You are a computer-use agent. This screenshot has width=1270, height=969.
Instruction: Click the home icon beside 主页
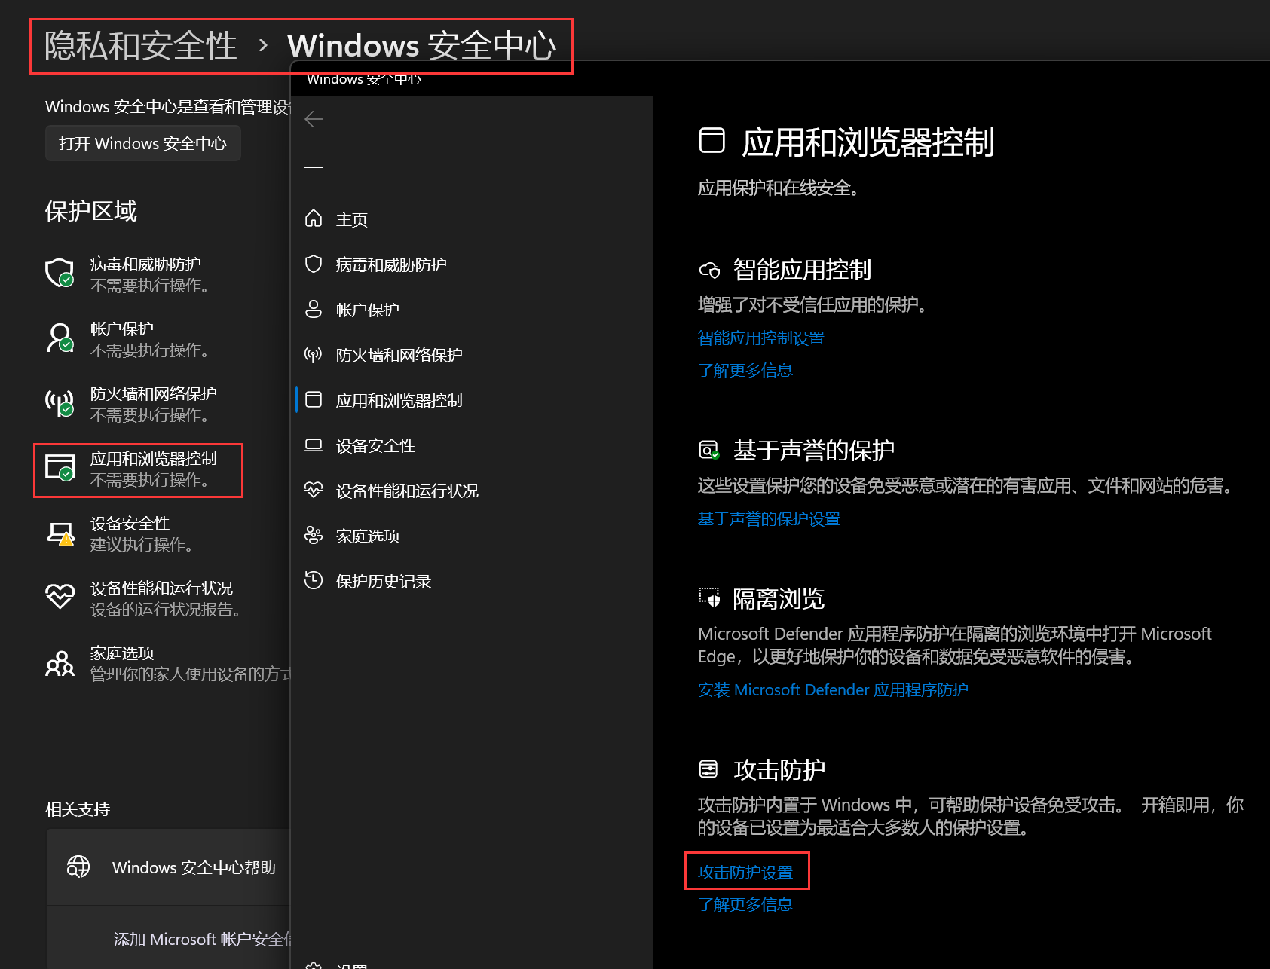pyautogui.click(x=314, y=219)
